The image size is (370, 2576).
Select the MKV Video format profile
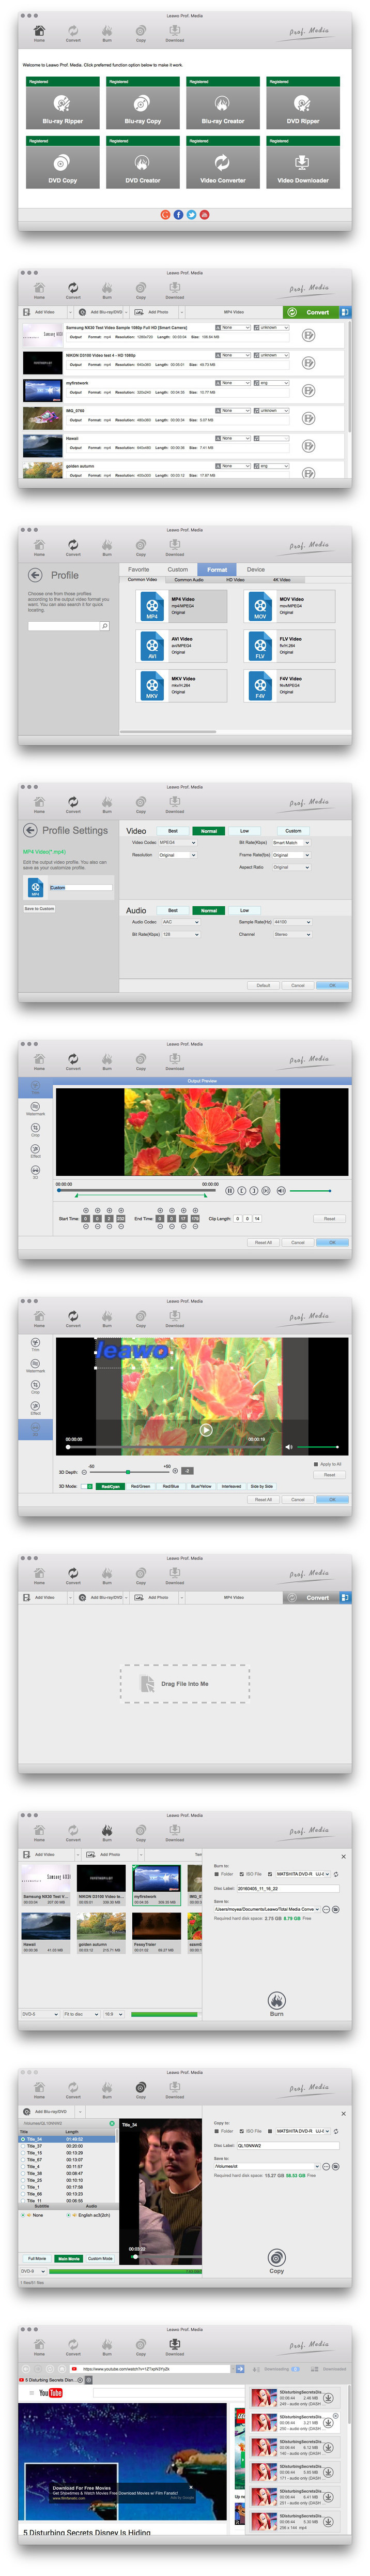(182, 686)
